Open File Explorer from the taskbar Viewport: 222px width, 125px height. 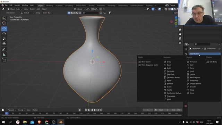pos(25,122)
